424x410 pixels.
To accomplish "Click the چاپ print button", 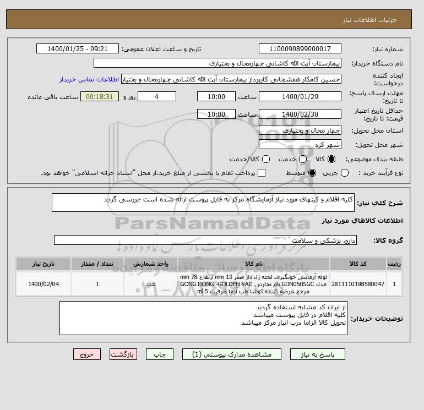I will [160, 354].
